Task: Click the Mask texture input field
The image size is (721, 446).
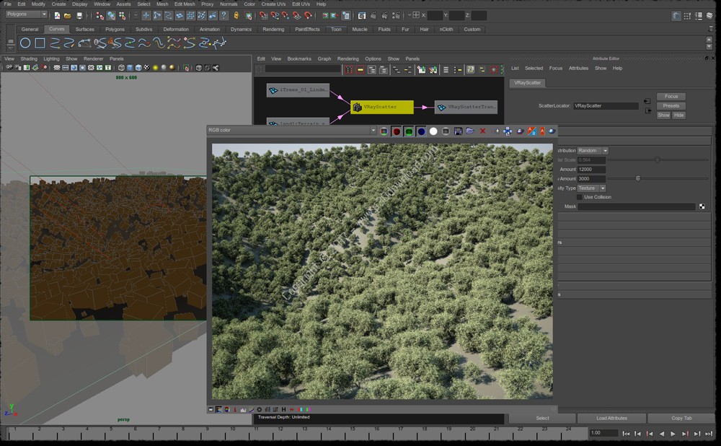Action: 637,206
